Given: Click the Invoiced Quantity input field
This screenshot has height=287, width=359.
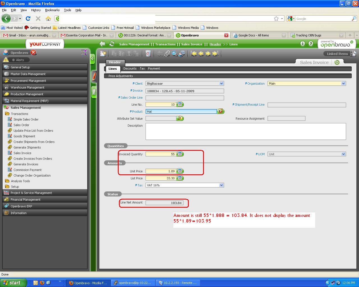Looking at the screenshot, I should click(161, 154).
